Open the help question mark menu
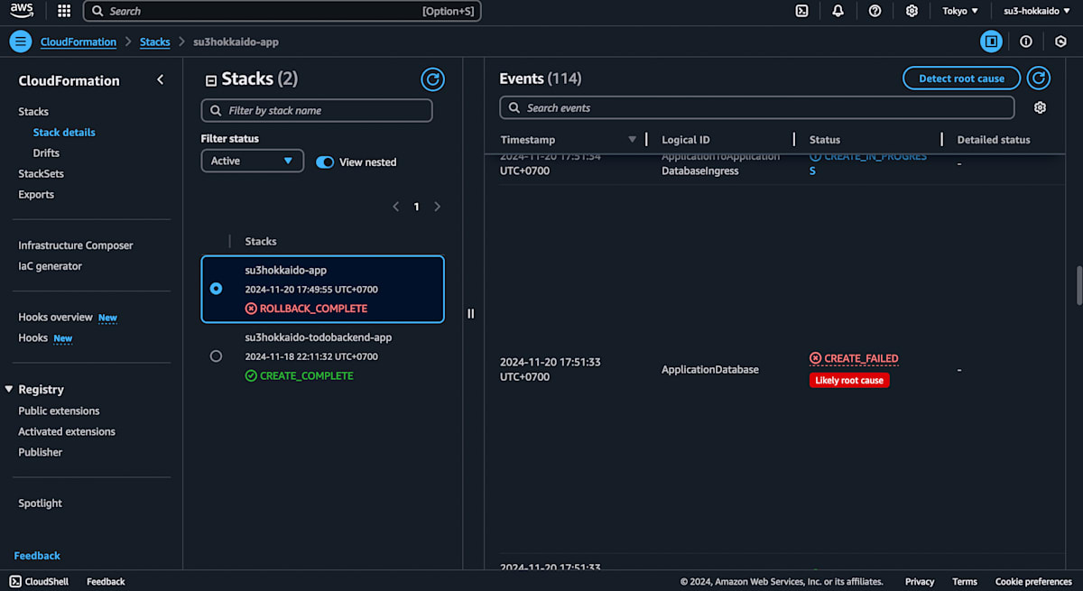The height and width of the screenshot is (591, 1083). [x=875, y=11]
